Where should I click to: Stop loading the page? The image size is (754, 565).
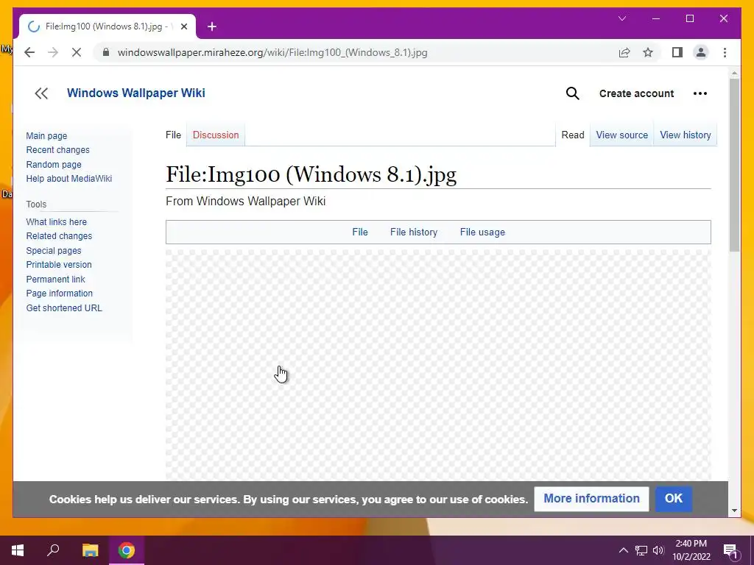click(x=77, y=52)
